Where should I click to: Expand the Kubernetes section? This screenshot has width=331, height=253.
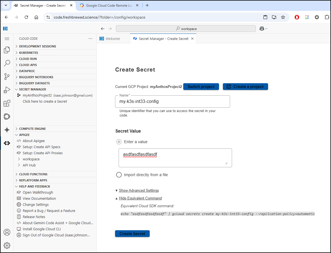(x=55, y=53)
